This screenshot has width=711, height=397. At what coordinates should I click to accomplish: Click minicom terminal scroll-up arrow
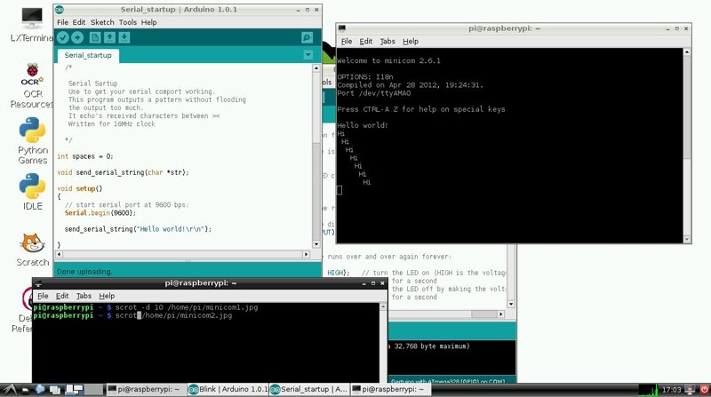(x=687, y=52)
